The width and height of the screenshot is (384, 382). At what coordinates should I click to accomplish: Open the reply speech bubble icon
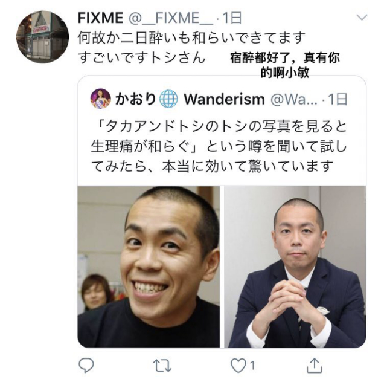[x=86, y=365]
